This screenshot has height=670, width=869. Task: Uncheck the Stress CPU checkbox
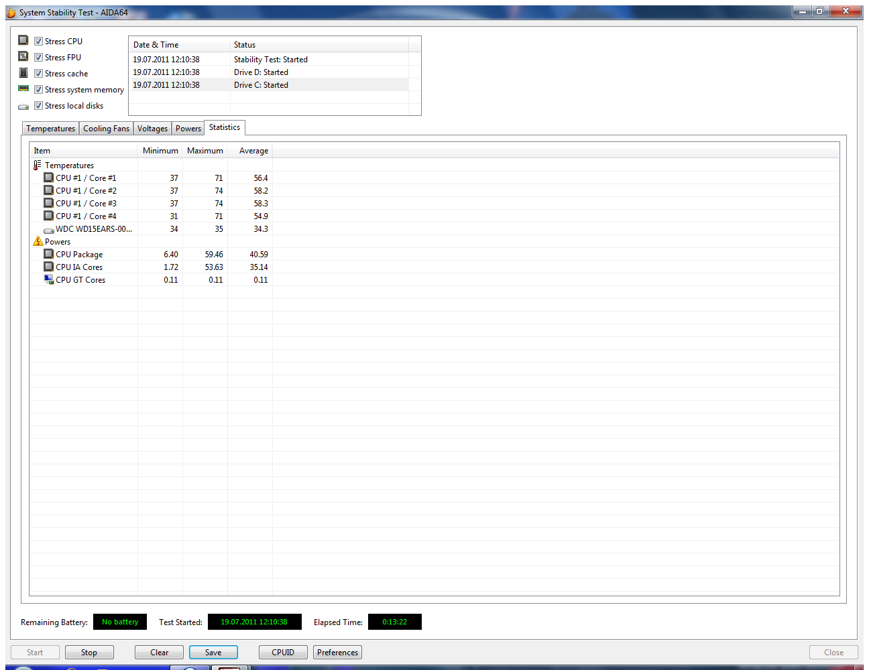tap(39, 42)
